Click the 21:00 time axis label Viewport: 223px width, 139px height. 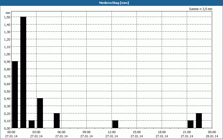pyautogui.click(x=187, y=132)
